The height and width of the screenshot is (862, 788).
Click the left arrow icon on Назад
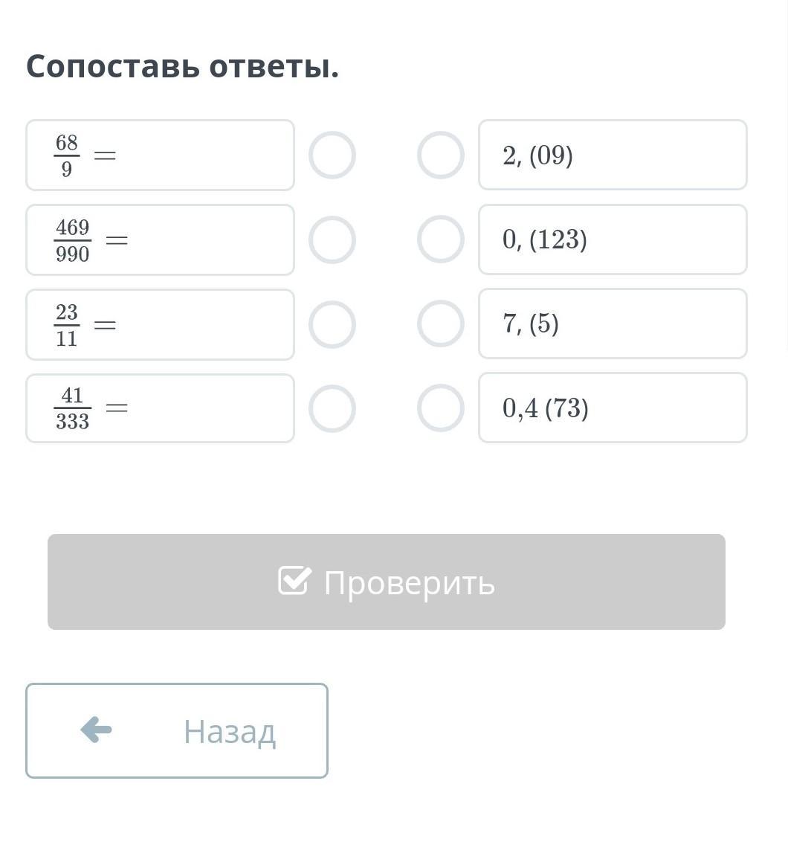click(x=96, y=730)
